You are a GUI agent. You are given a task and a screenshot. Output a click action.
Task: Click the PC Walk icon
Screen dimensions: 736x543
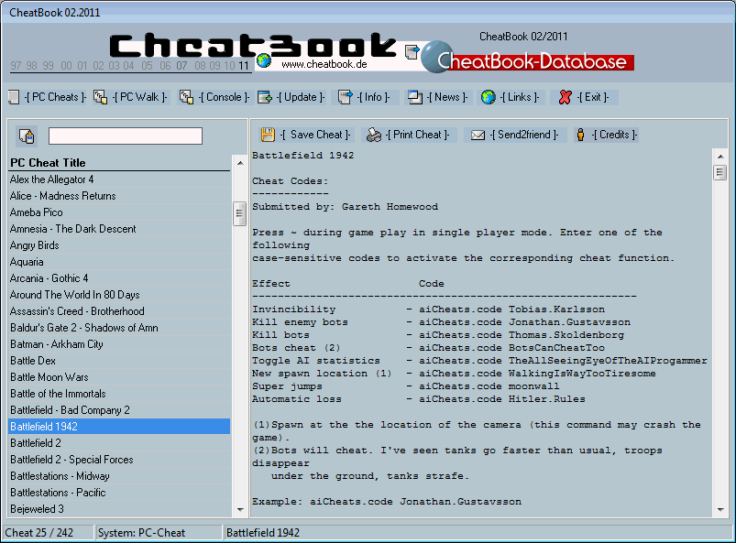(x=100, y=98)
